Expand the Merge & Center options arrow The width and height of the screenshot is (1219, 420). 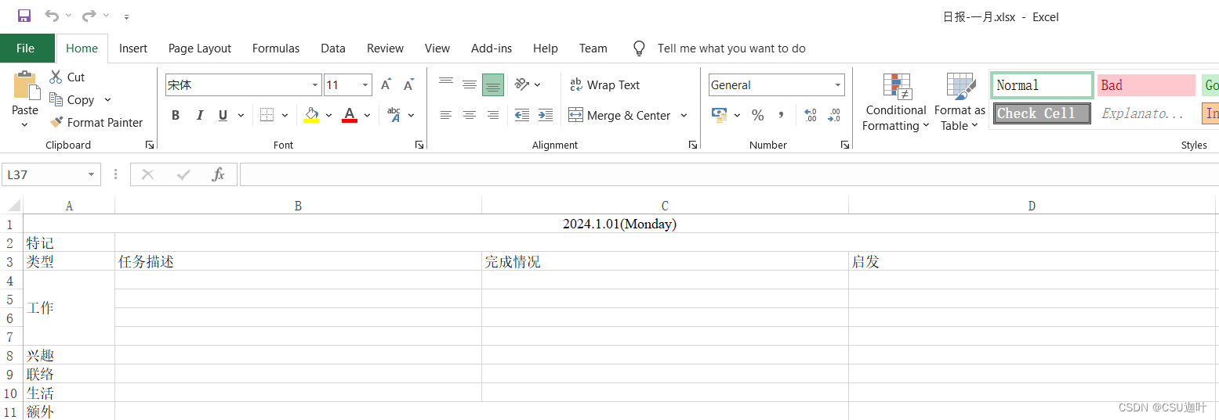[x=684, y=115]
